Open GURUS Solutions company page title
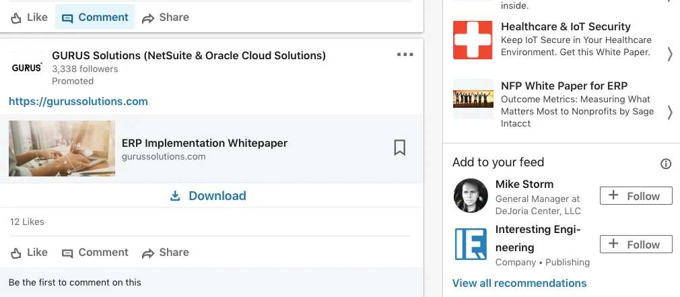 click(189, 55)
